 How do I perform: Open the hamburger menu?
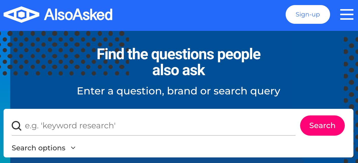347,14
